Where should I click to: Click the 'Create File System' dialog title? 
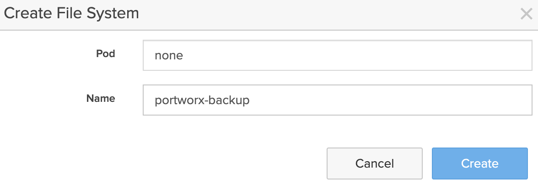71,14
